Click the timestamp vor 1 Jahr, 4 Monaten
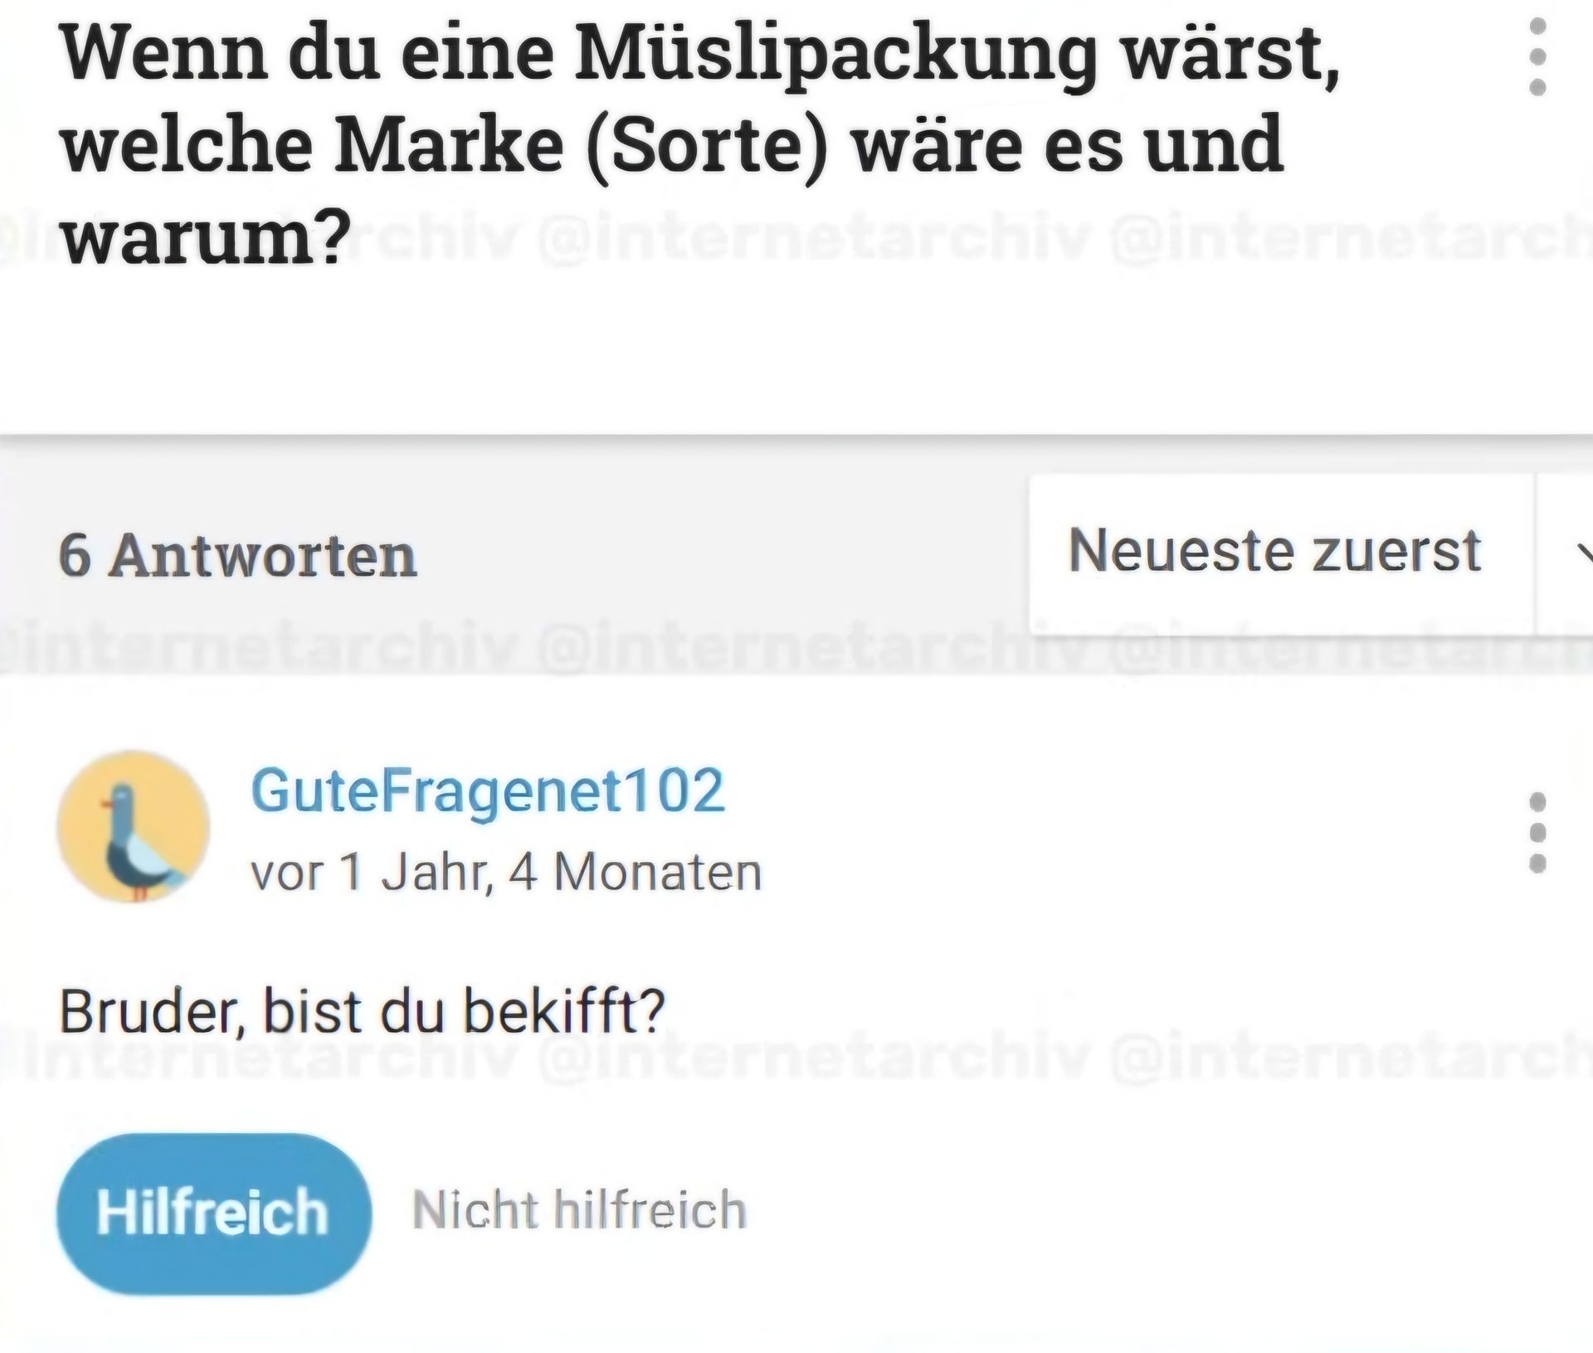1593x1353 pixels. point(505,872)
